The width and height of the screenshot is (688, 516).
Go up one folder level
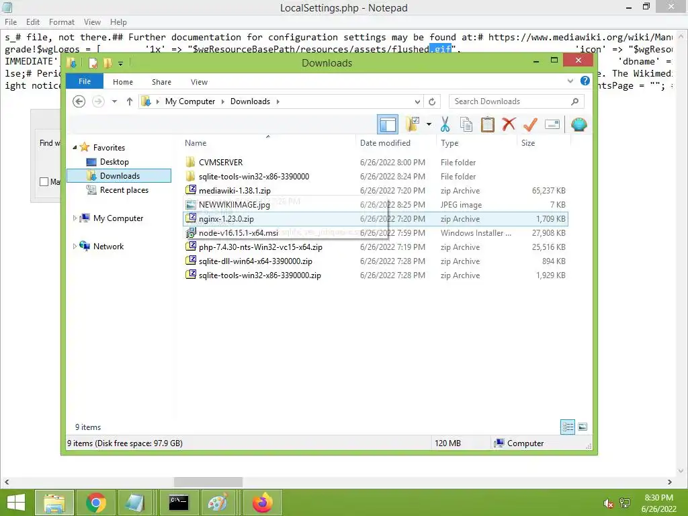click(130, 101)
